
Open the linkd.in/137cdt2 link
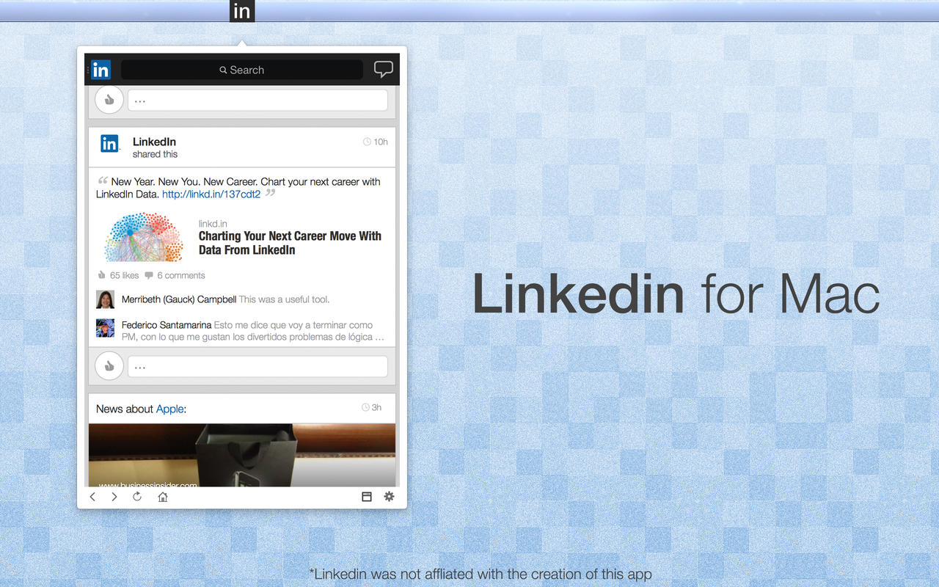(211, 194)
